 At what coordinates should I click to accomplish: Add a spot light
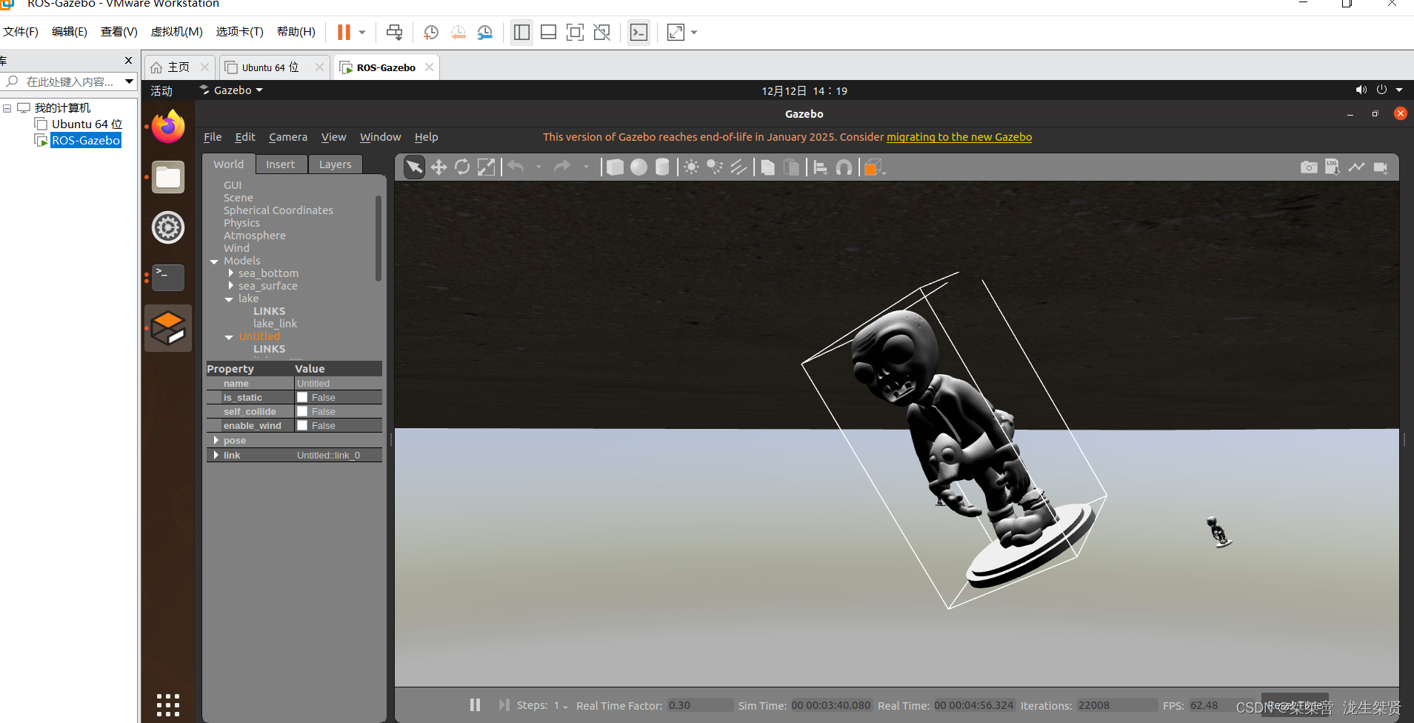[715, 167]
